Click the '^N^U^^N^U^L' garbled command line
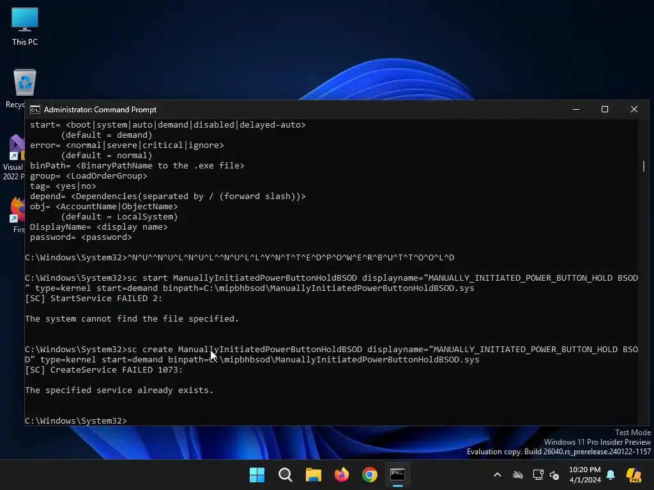 point(240,258)
